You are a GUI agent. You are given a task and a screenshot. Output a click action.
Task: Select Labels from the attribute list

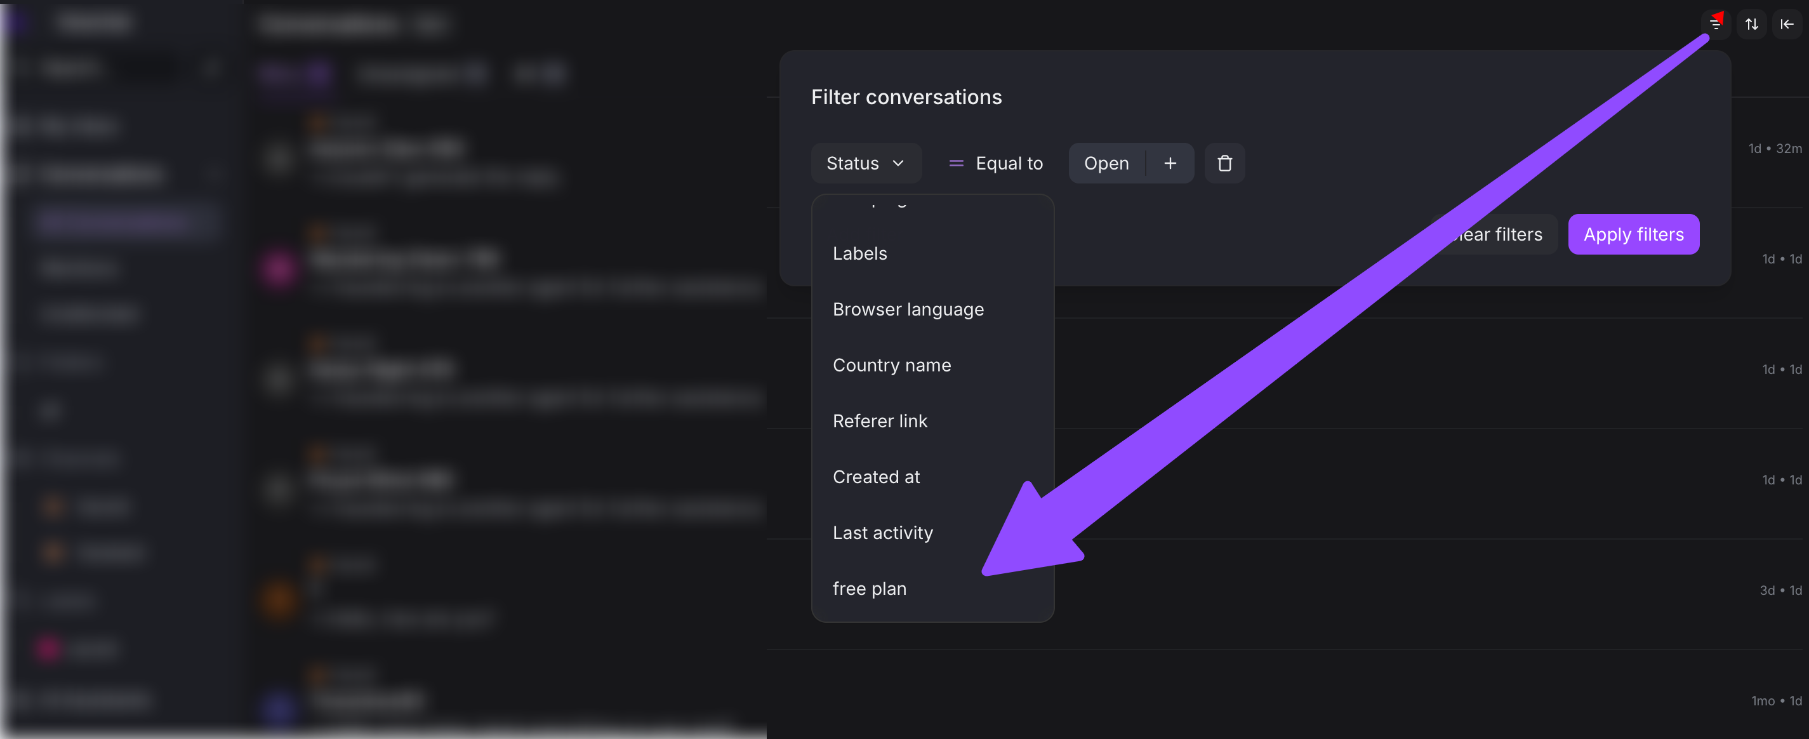(859, 253)
